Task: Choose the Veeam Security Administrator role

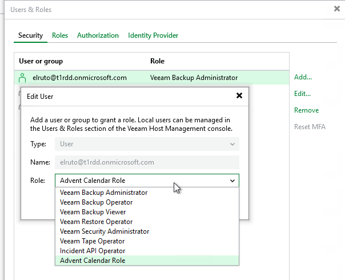Action: [x=105, y=231]
